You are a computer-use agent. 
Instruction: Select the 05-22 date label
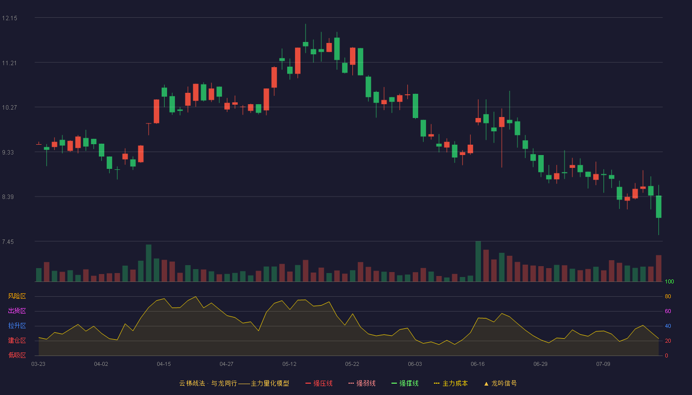[352, 364]
